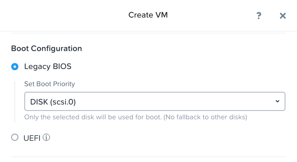Click the "No fallback to other disks" note

coord(205,117)
